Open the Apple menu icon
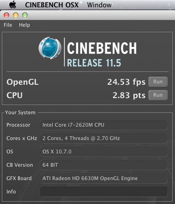The width and height of the screenshot is (175, 204). [13, 5]
